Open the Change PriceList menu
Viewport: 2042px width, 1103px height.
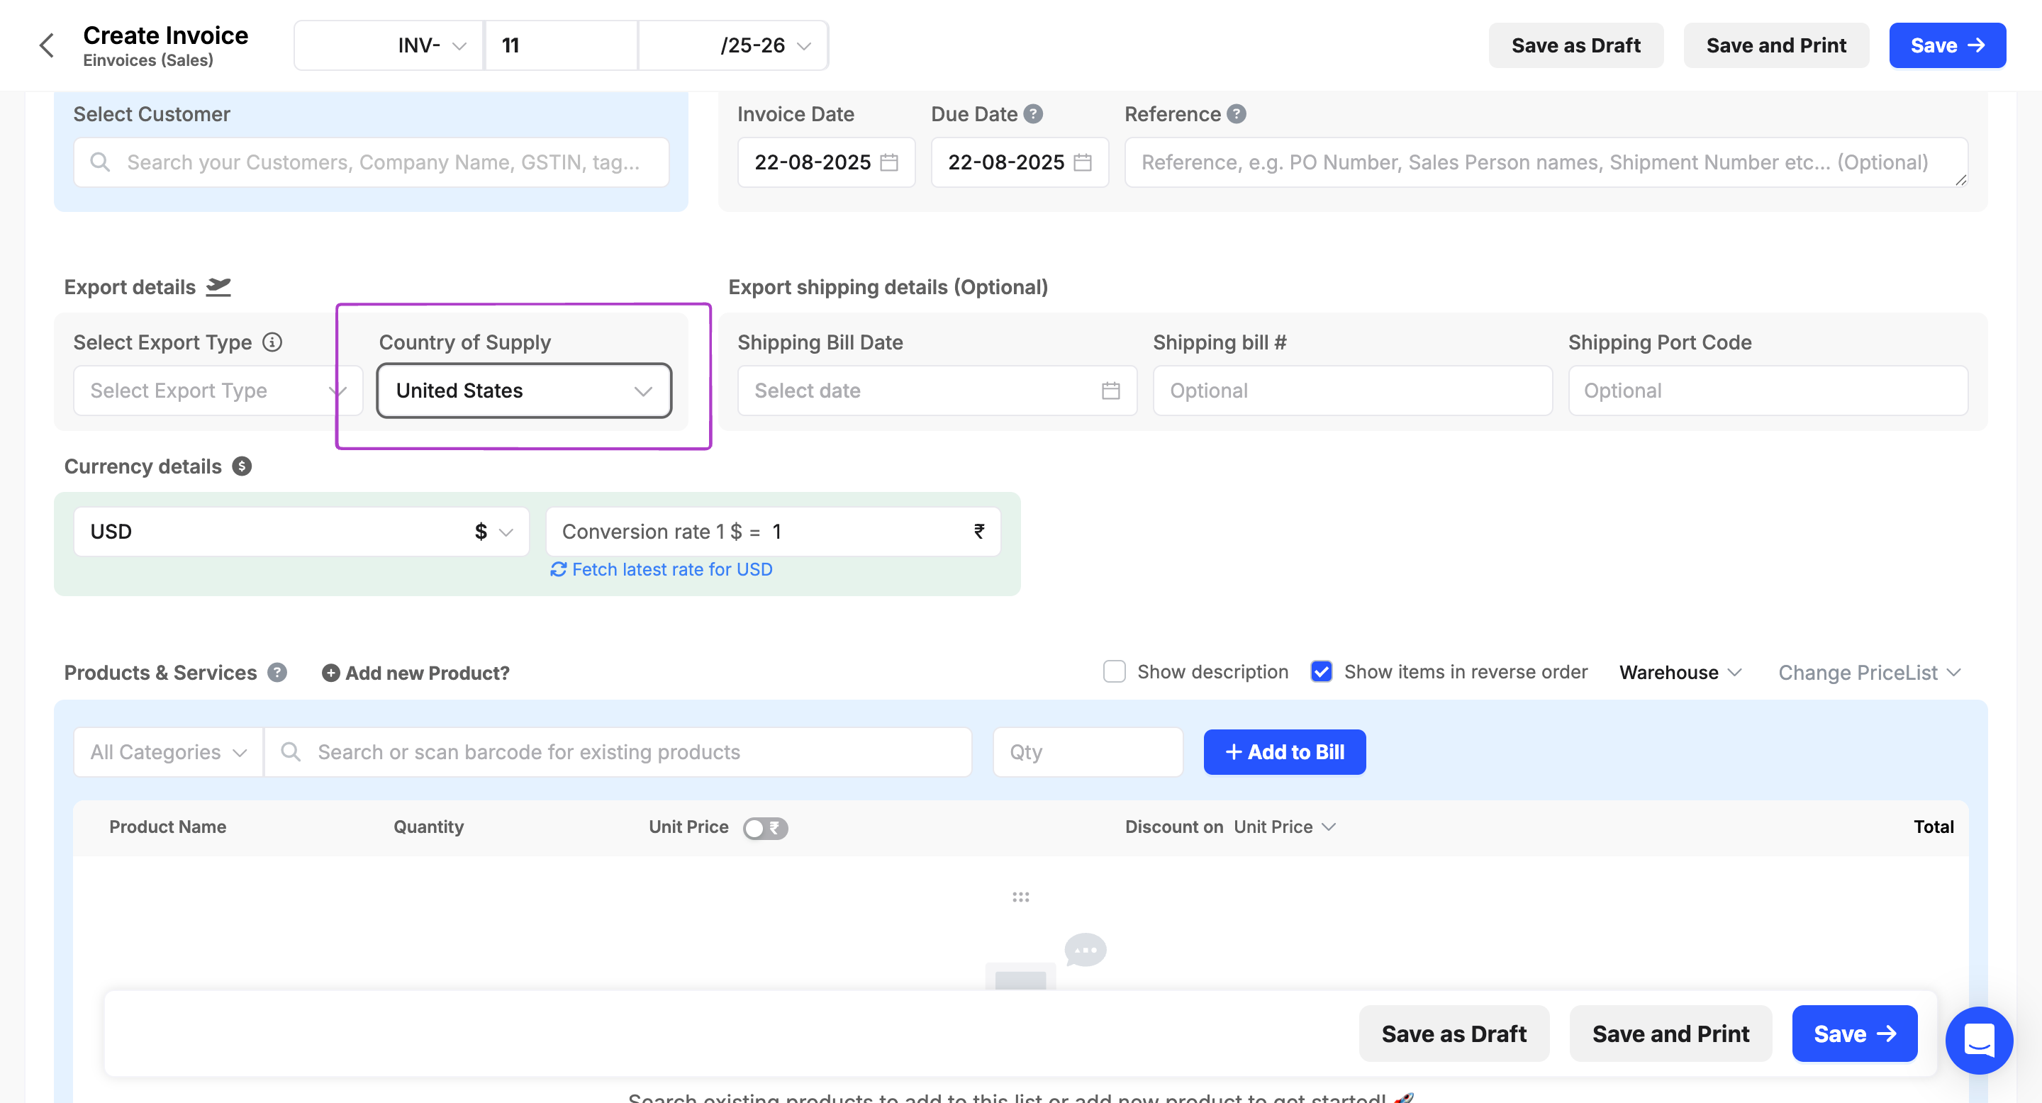pyautogui.click(x=1868, y=673)
